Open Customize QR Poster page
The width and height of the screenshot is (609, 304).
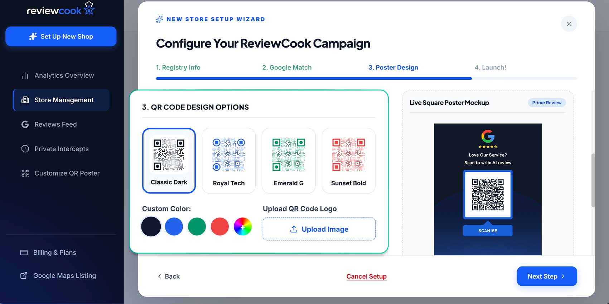pos(61,173)
